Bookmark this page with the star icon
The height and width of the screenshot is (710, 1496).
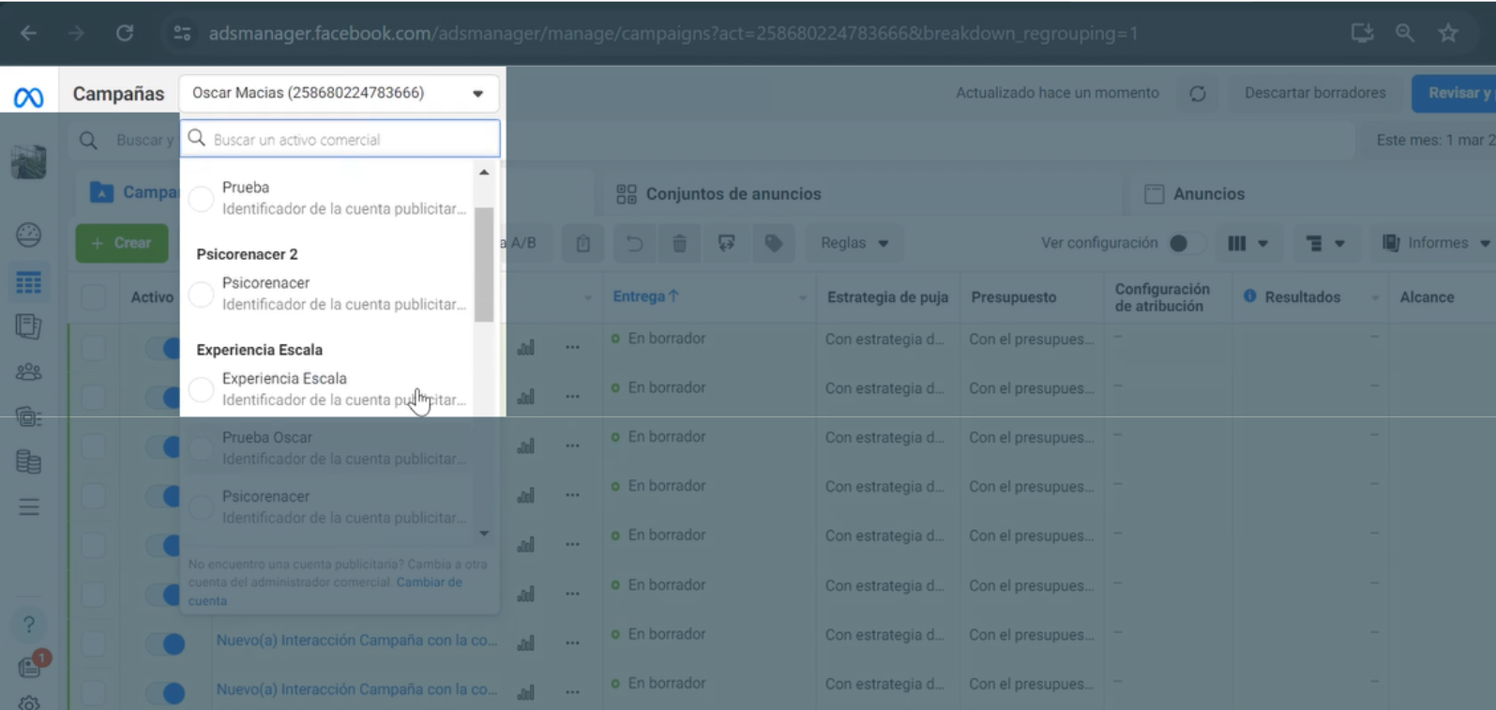[1448, 34]
